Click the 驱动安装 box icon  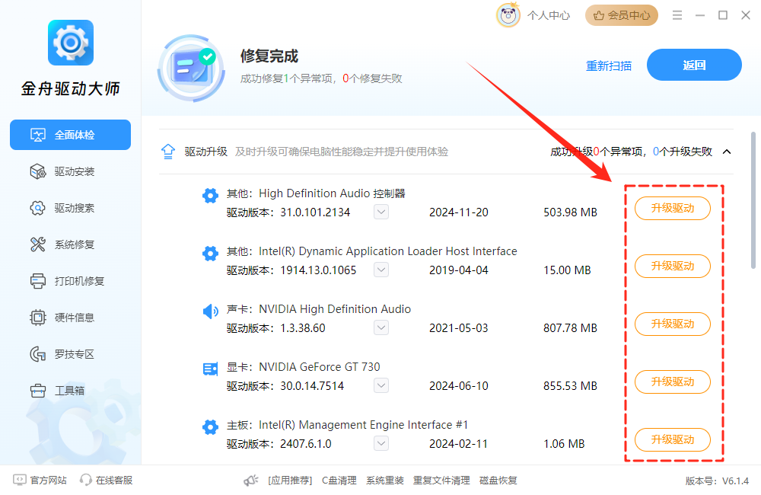pos(38,171)
